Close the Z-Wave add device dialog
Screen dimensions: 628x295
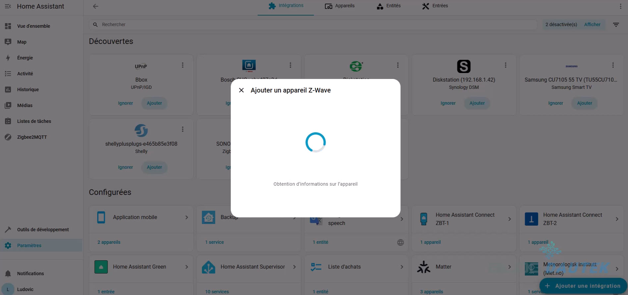click(x=241, y=90)
